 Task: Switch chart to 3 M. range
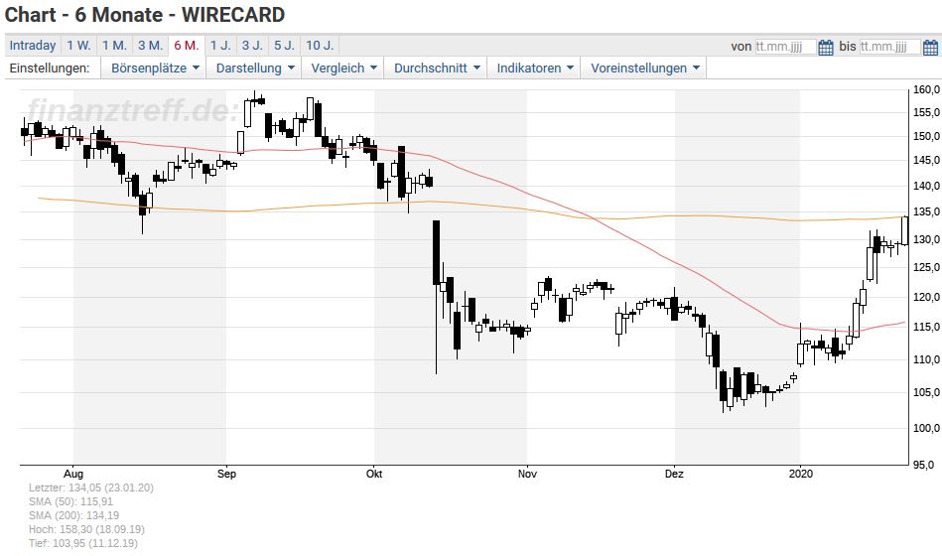point(150,46)
